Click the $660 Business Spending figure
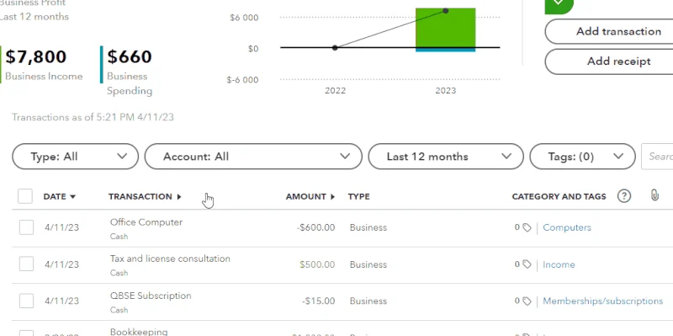The width and height of the screenshot is (673, 336). (x=130, y=56)
